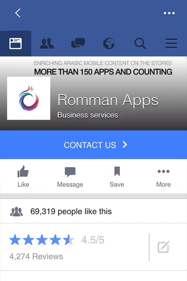Click the Romman Apps page title
The width and height of the screenshot is (187, 281).
108,100
